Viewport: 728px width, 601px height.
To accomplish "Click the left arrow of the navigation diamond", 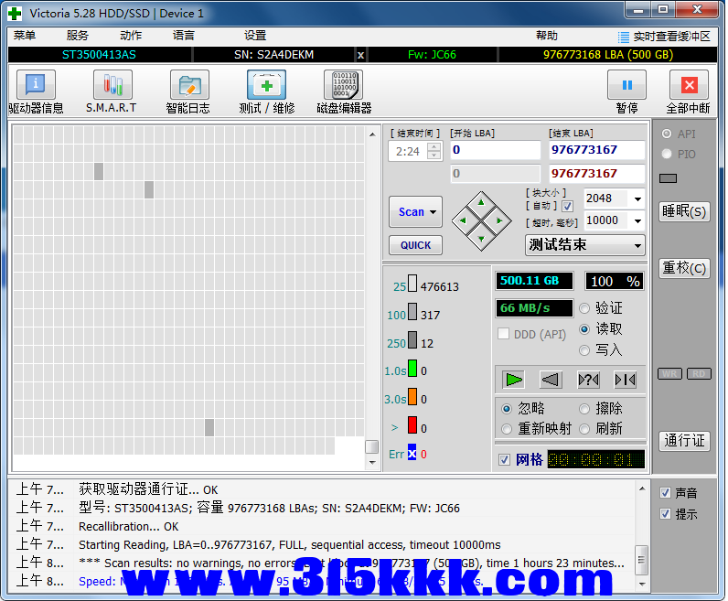I will point(463,220).
